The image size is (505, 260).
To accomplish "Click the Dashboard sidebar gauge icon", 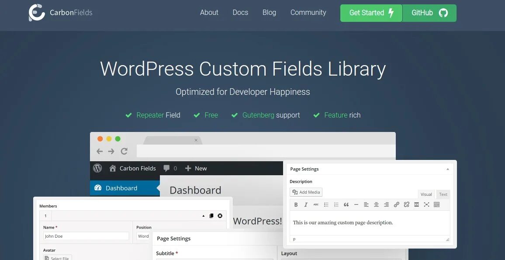I will pos(98,188).
